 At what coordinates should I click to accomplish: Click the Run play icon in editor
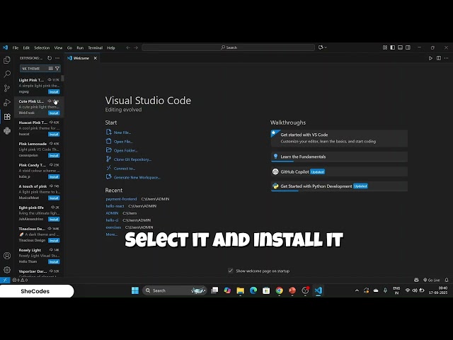430,58
